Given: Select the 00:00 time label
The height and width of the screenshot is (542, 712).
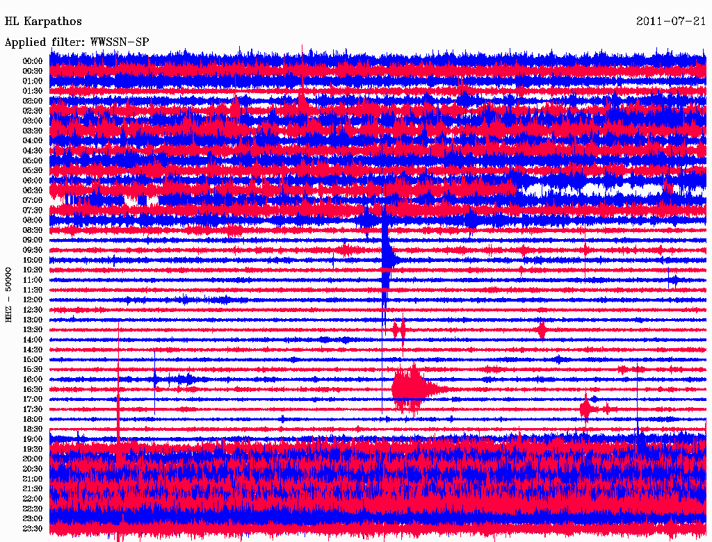Looking at the screenshot, I should [x=33, y=61].
